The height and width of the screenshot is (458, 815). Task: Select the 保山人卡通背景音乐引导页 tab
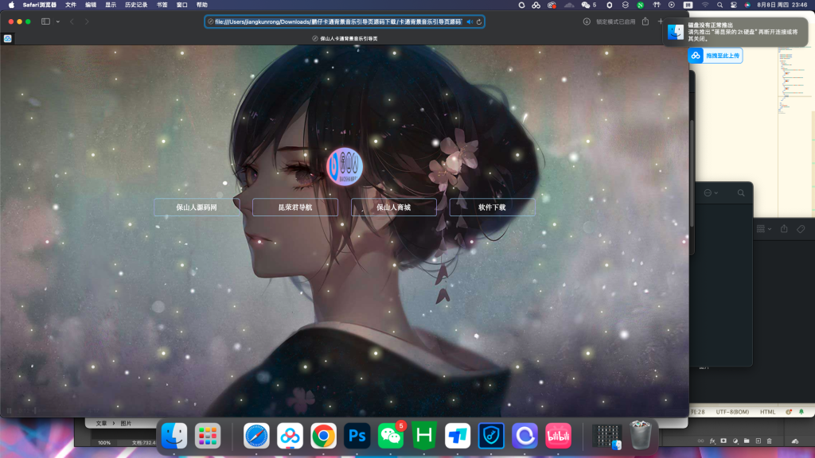[345, 38]
